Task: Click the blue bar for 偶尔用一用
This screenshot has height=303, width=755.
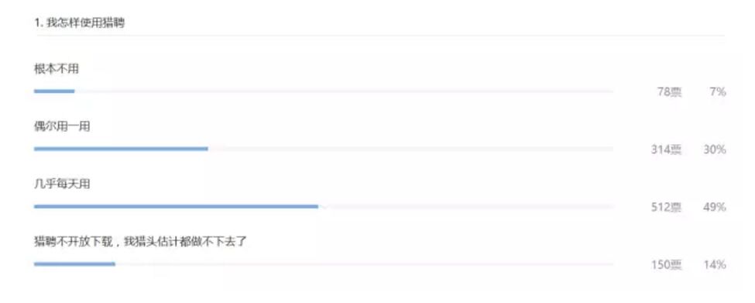Action: coord(121,149)
